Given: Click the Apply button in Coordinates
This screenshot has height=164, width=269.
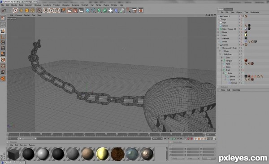Looking at the screenshot, I should [208, 159].
